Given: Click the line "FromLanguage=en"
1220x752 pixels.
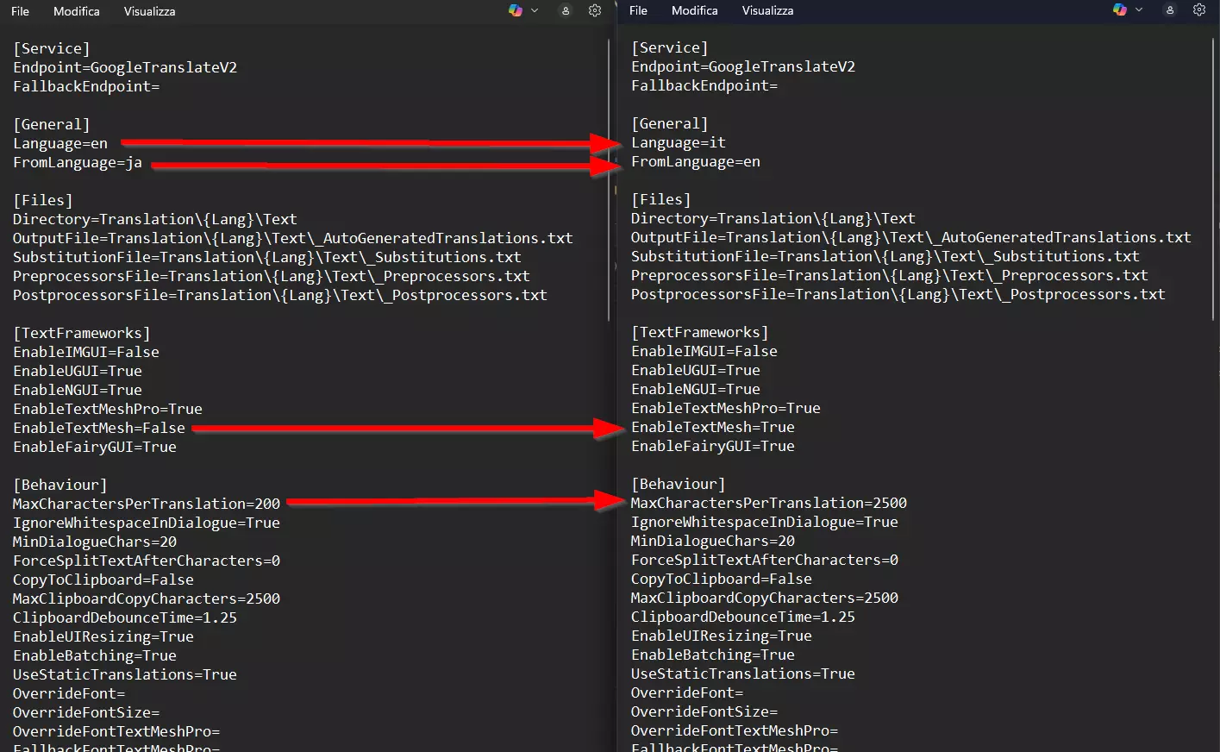Looking at the screenshot, I should [696, 161].
